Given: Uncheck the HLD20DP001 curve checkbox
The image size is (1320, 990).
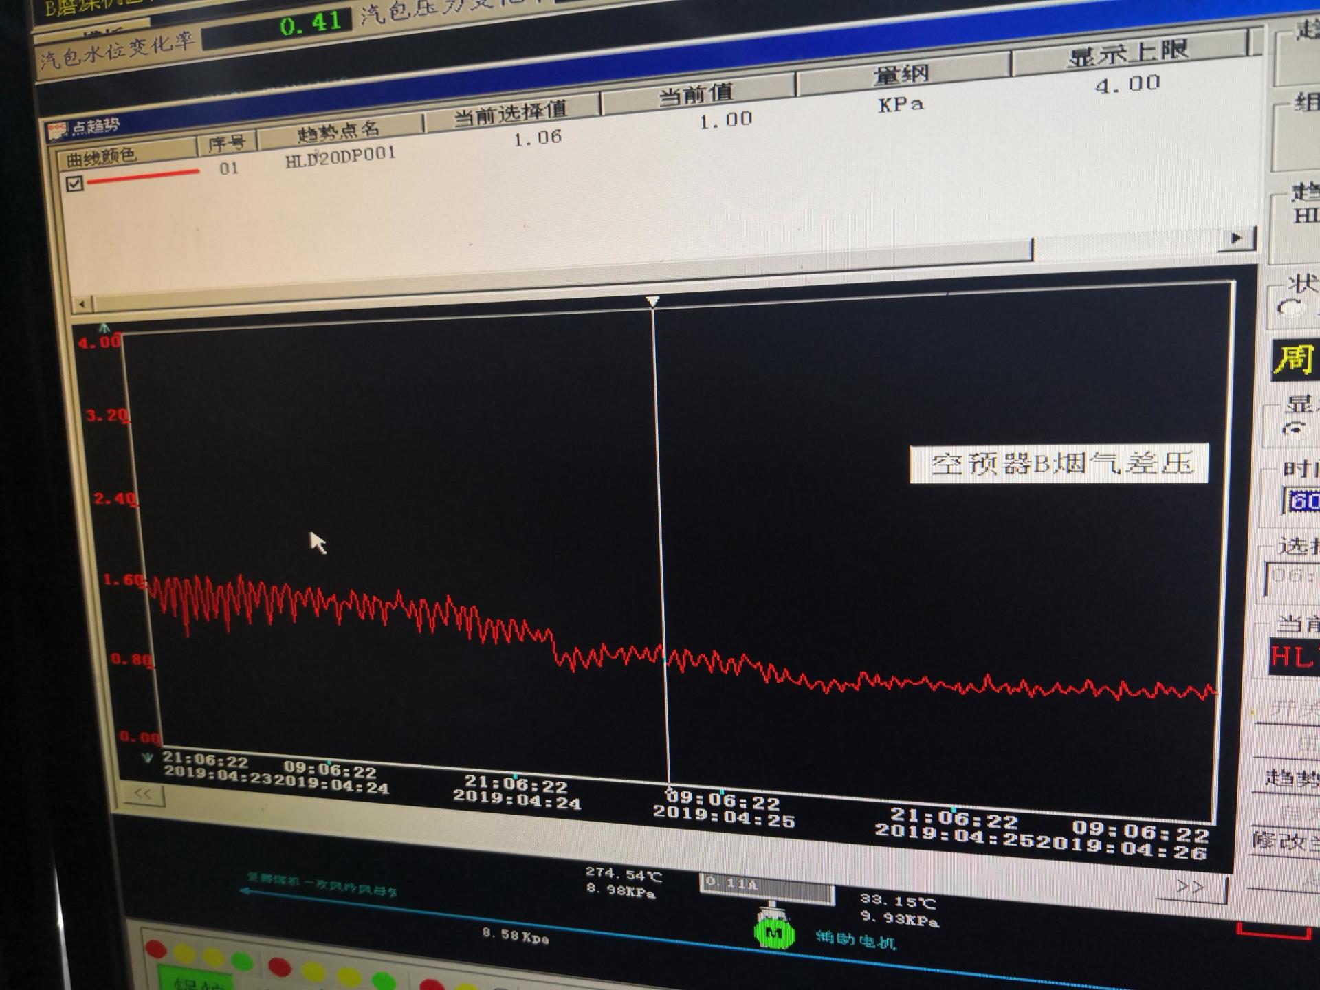Looking at the screenshot, I should [74, 184].
